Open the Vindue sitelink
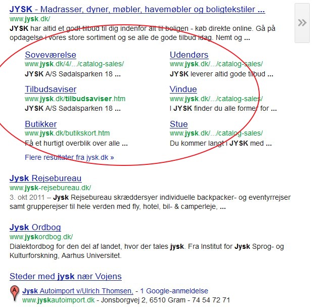This screenshot has width=332, height=307. 183,89
